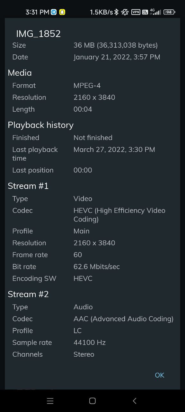Tap the 62.6 Mbits/sec bit rate value
This screenshot has width=185, height=412.
coord(97,267)
